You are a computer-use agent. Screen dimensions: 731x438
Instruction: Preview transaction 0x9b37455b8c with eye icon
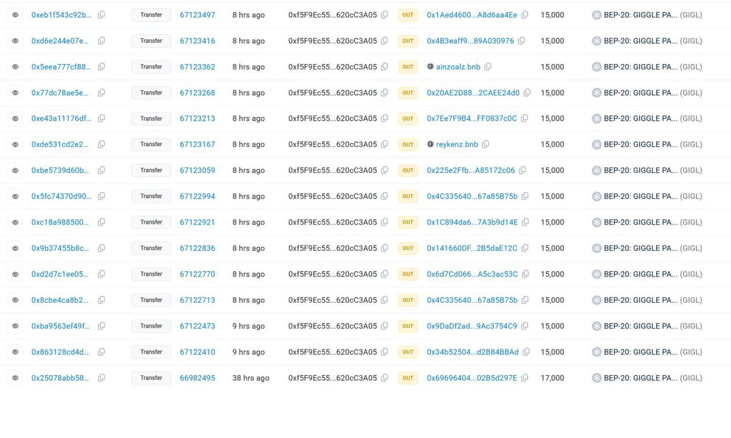click(x=15, y=248)
